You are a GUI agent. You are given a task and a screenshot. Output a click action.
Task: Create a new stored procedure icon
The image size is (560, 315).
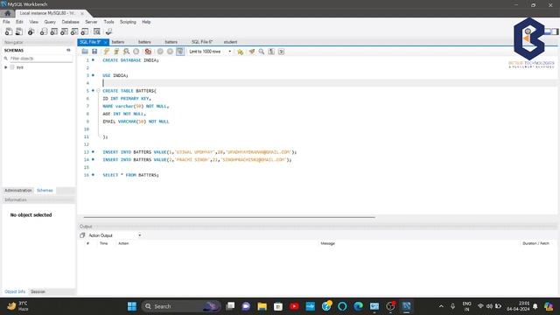tap(74, 31)
